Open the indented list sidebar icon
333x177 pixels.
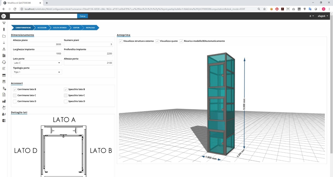(x=4, y=69)
